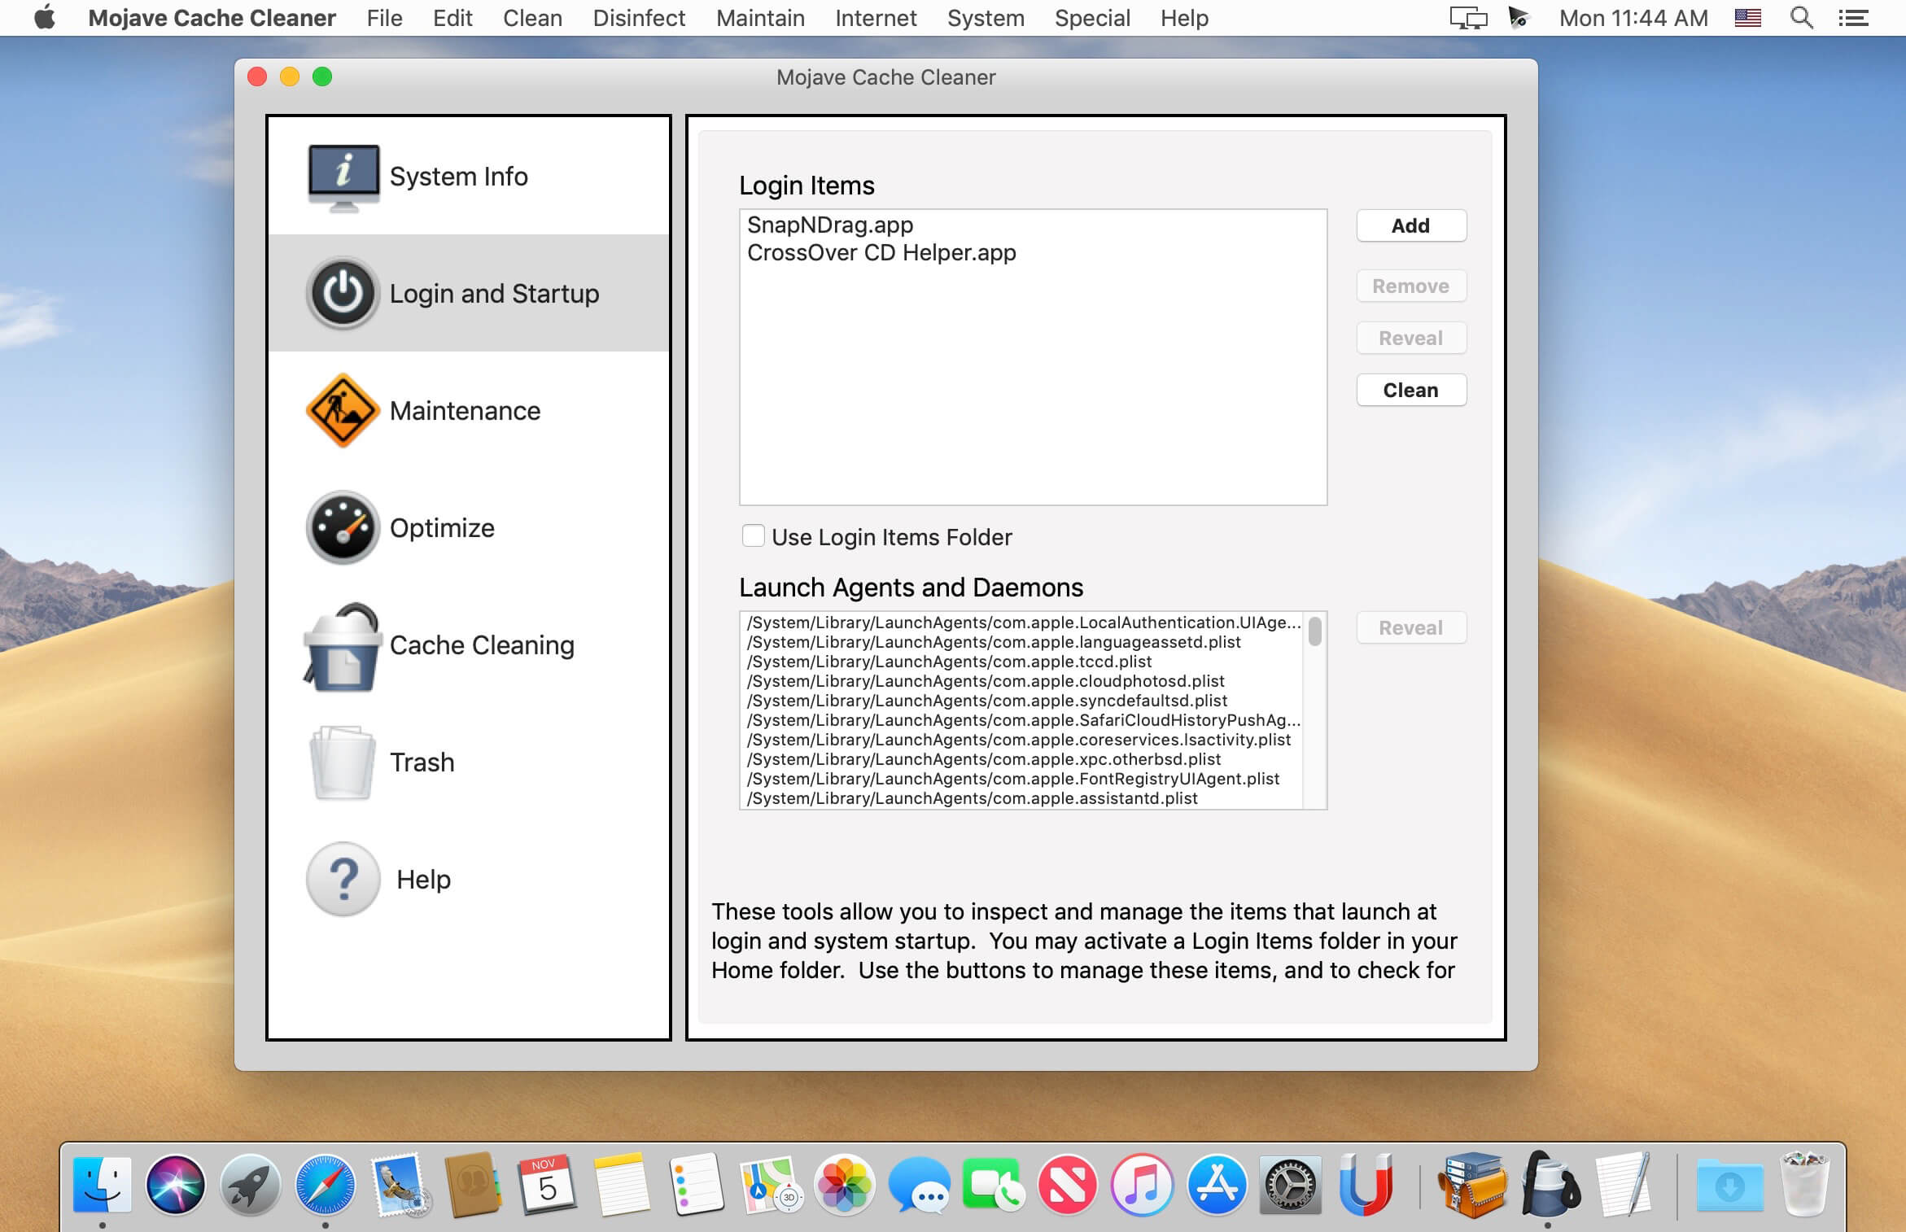Open the System Info monitor icon
The width and height of the screenshot is (1906, 1232).
343,177
